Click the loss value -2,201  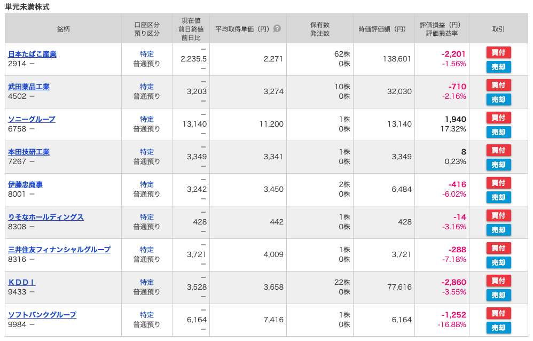[453, 54]
